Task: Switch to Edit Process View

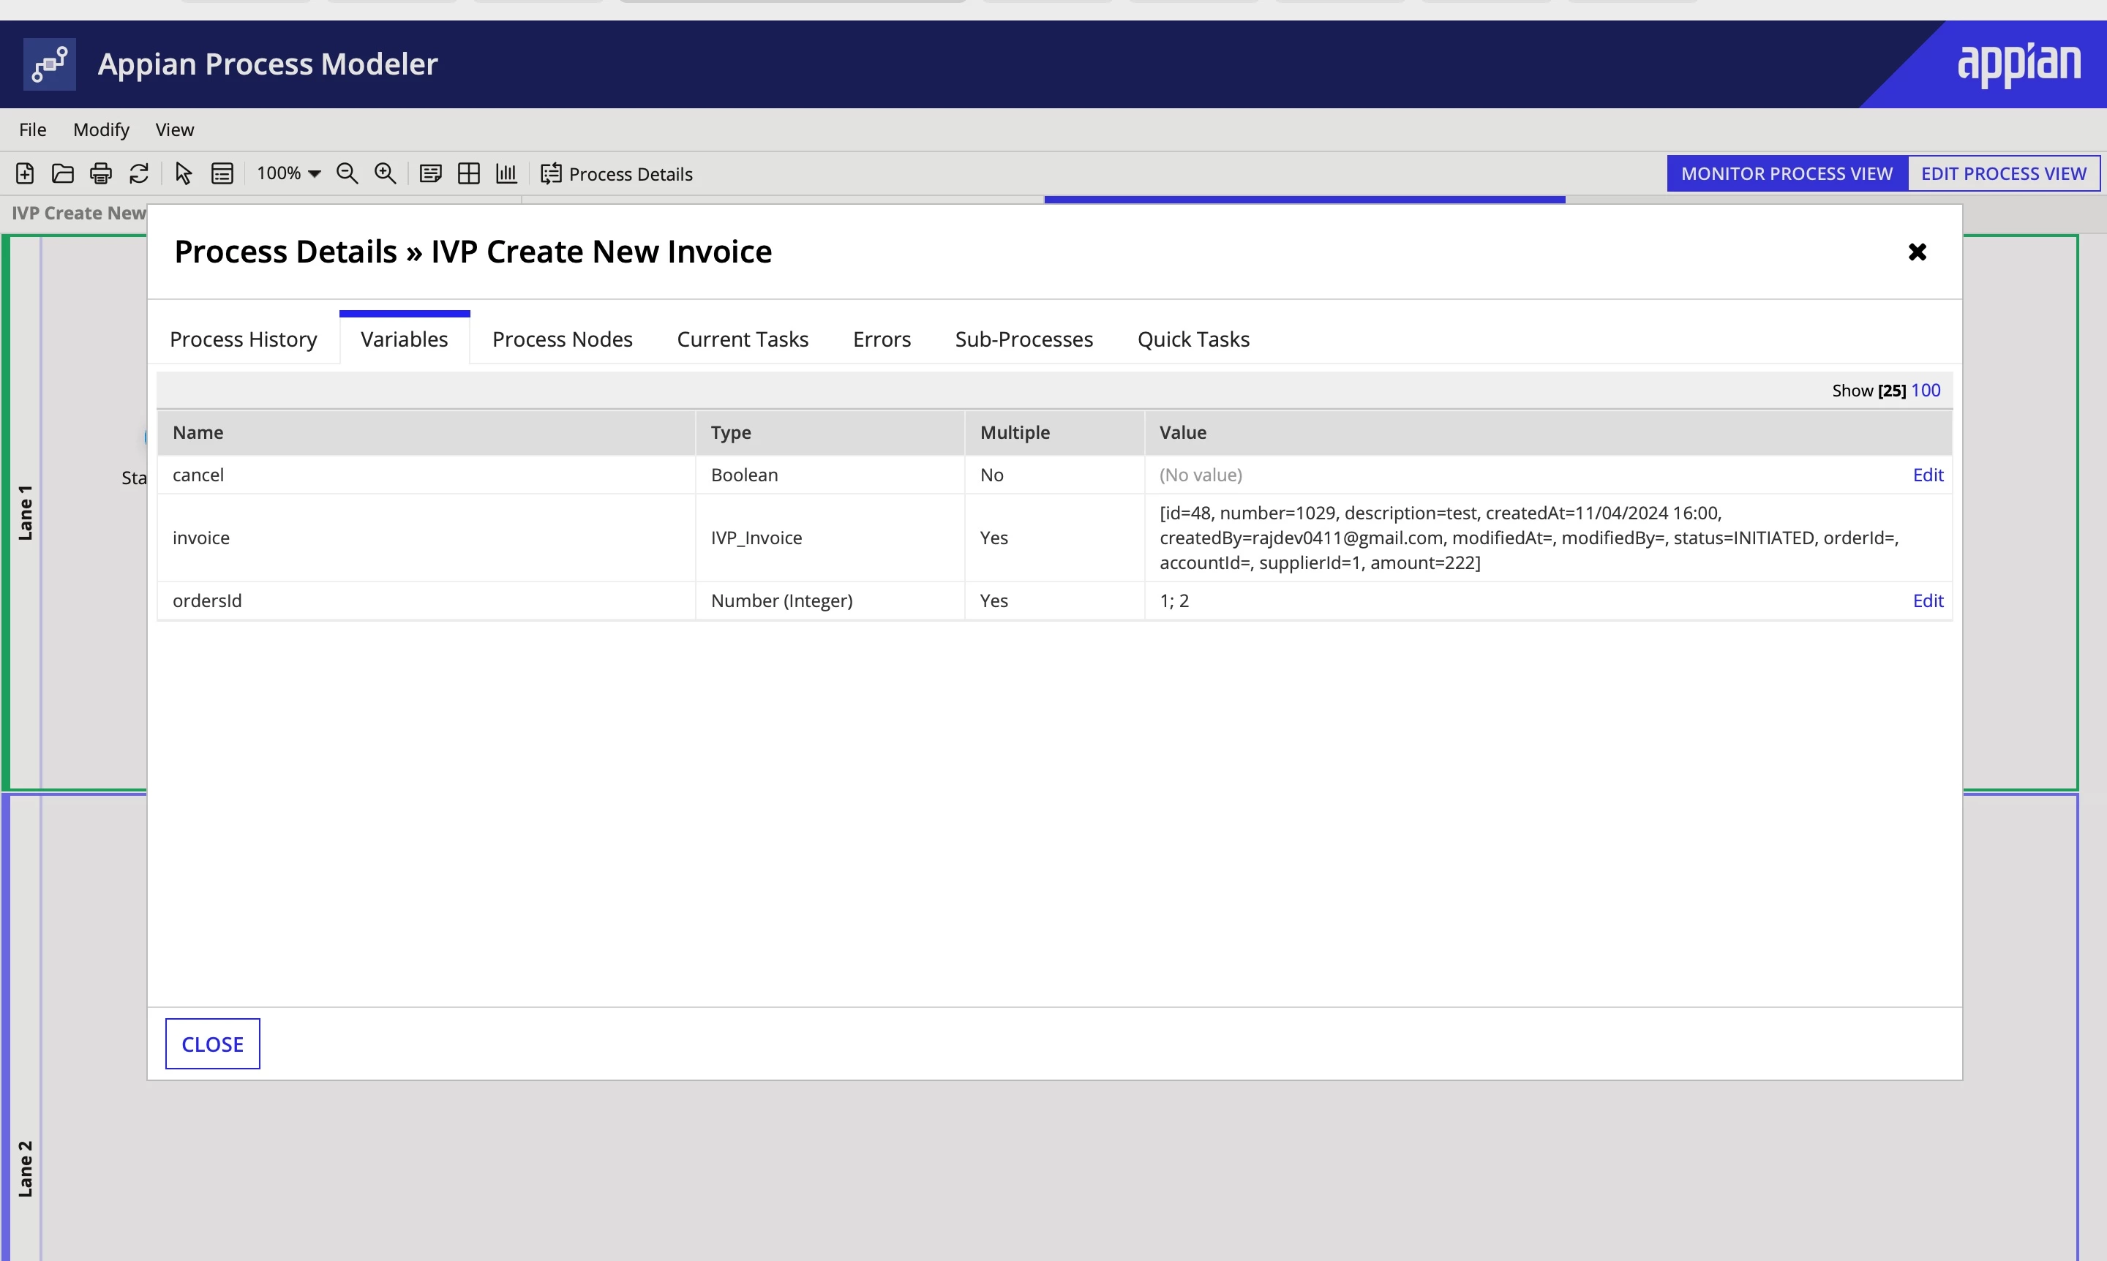Action: (2003, 173)
